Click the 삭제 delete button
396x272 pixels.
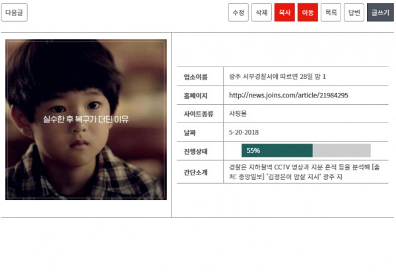(x=261, y=13)
